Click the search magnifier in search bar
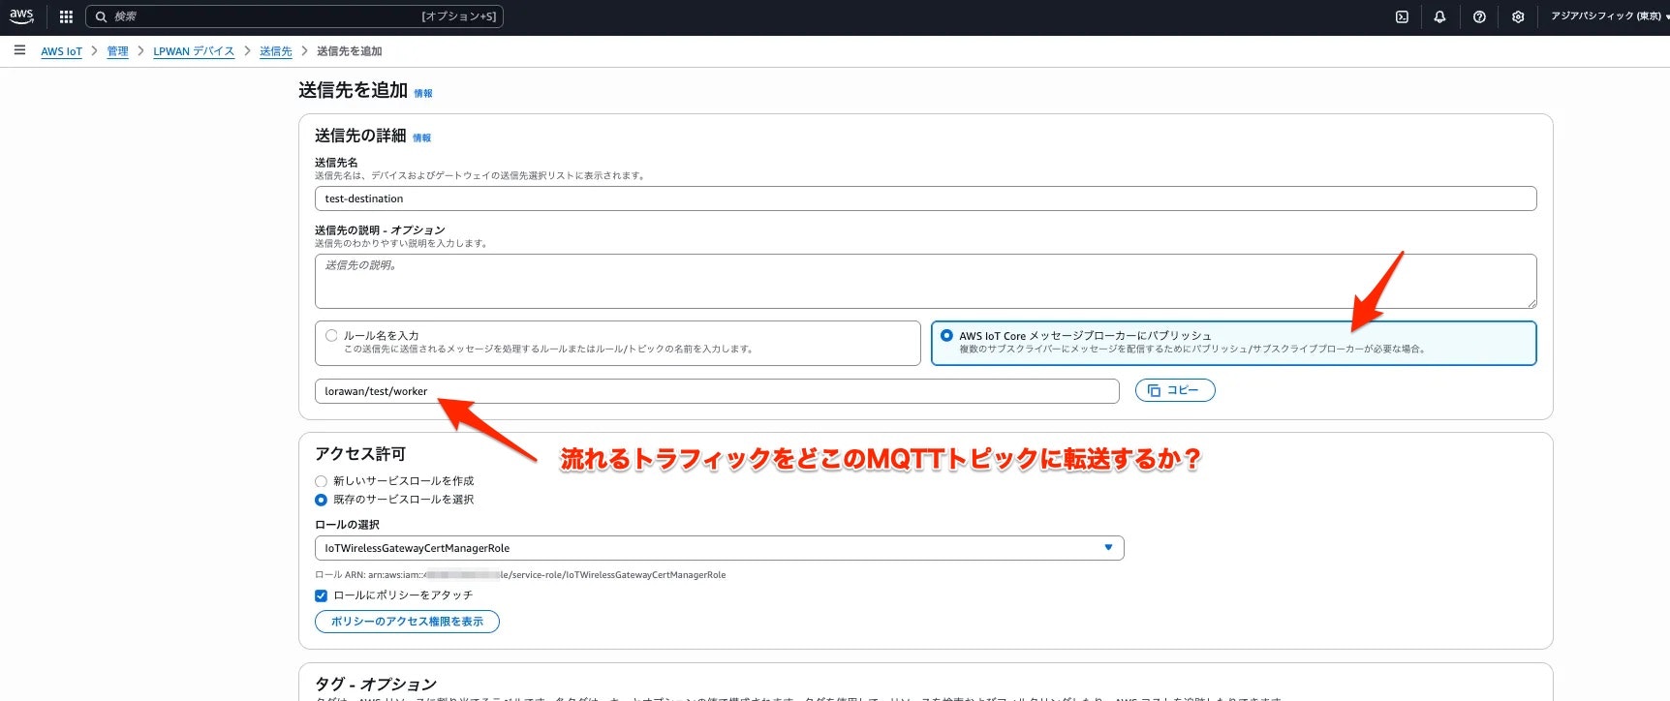 click(101, 16)
